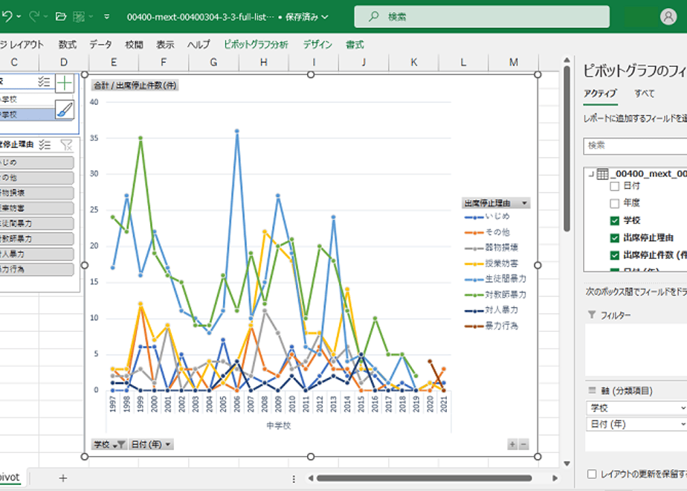Click the 検索 search box in the title bar
The height and width of the screenshot is (491, 687).
click(482, 16)
